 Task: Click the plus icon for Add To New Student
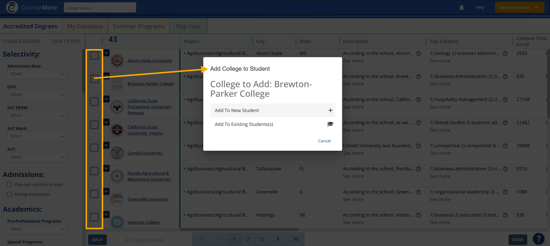pos(330,110)
